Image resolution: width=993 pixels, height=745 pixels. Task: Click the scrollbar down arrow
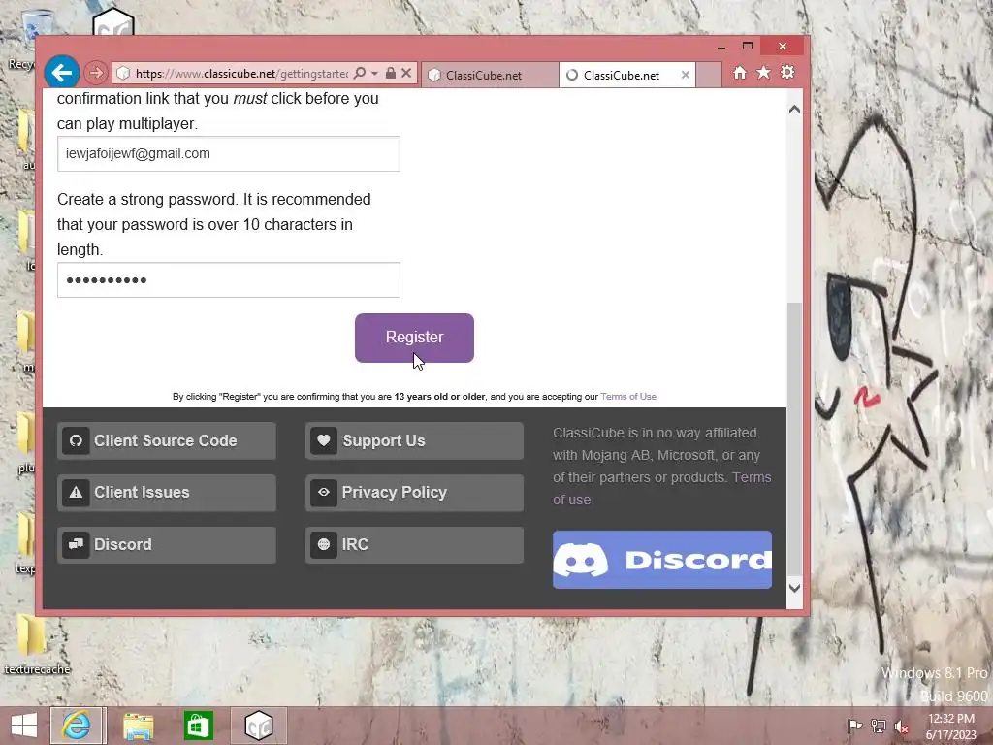(794, 588)
